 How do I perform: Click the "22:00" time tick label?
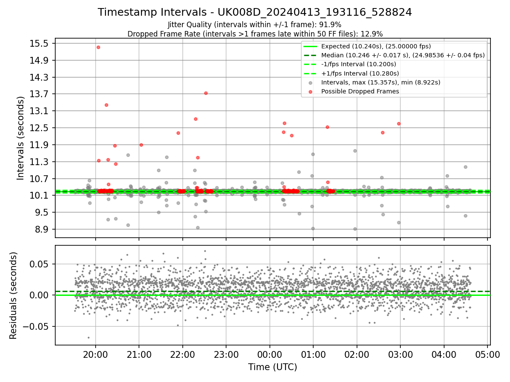click(x=182, y=354)
